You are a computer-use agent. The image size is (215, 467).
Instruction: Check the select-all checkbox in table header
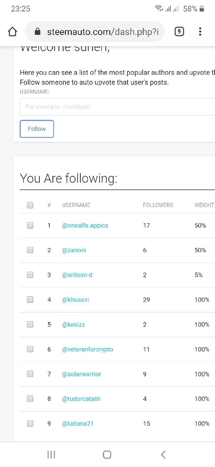30,205
